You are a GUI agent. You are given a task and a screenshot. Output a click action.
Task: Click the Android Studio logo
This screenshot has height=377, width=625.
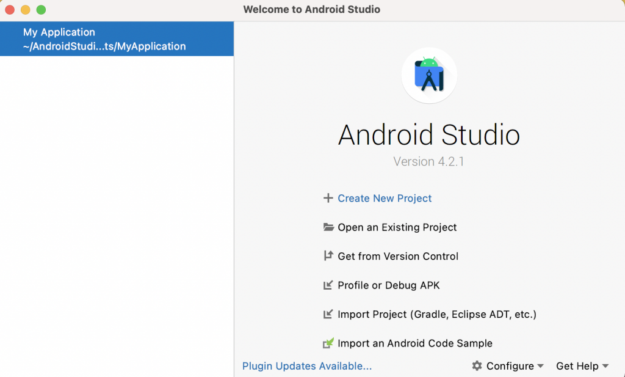(429, 75)
